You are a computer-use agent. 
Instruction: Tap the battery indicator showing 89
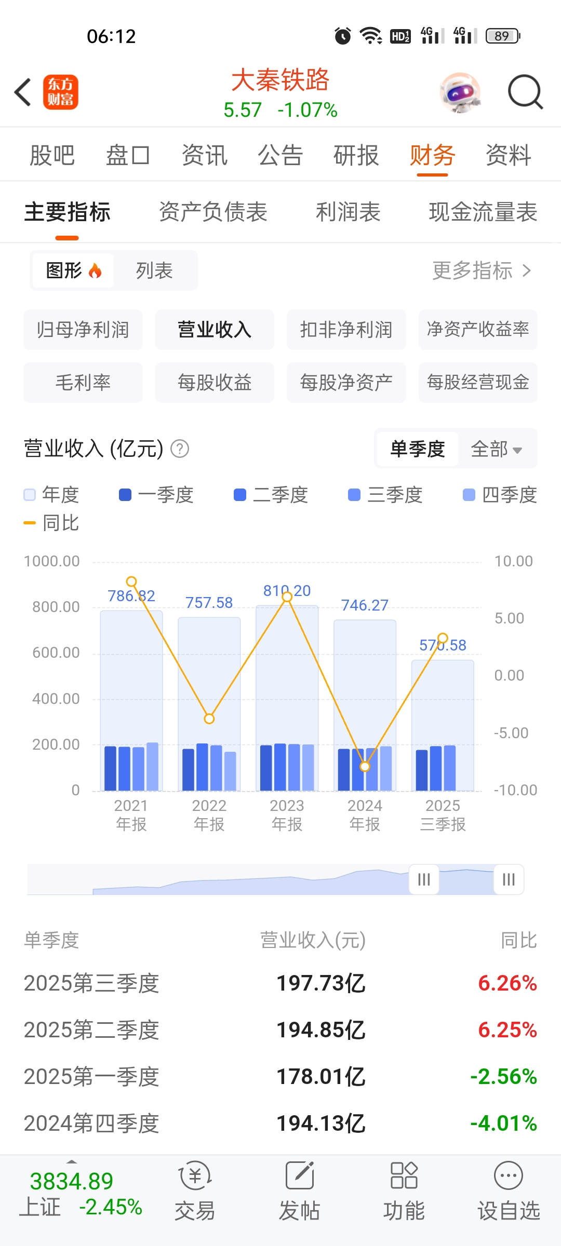tap(503, 36)
